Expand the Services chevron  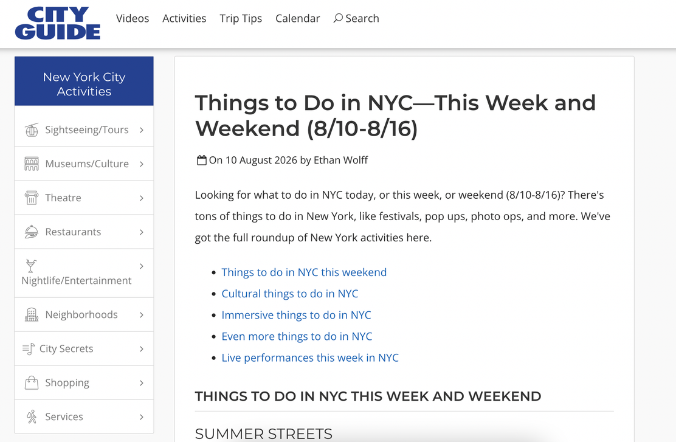pyautogui.click(x=142, y=417)
